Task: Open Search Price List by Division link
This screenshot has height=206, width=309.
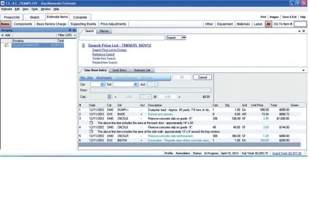Action: (x=109, y=50)
